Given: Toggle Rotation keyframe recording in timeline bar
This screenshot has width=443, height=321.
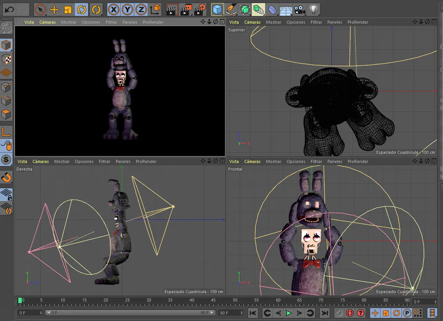Looking at the screenshot, I should (396, 313).
